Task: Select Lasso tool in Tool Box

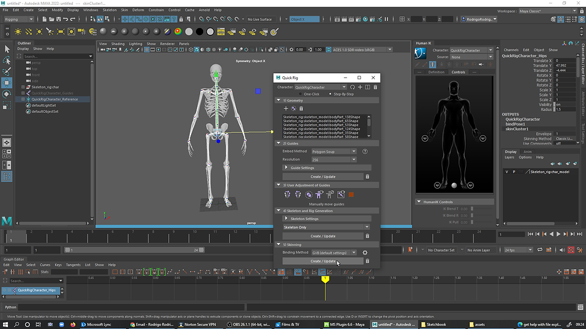Action: pos(7,60)
